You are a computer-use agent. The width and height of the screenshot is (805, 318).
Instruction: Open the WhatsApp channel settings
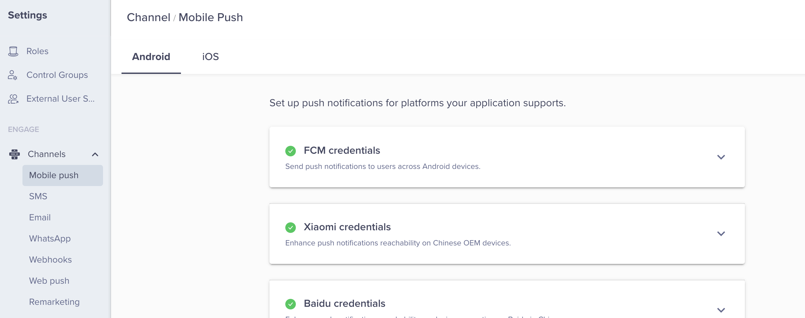(x=50, y=238)
